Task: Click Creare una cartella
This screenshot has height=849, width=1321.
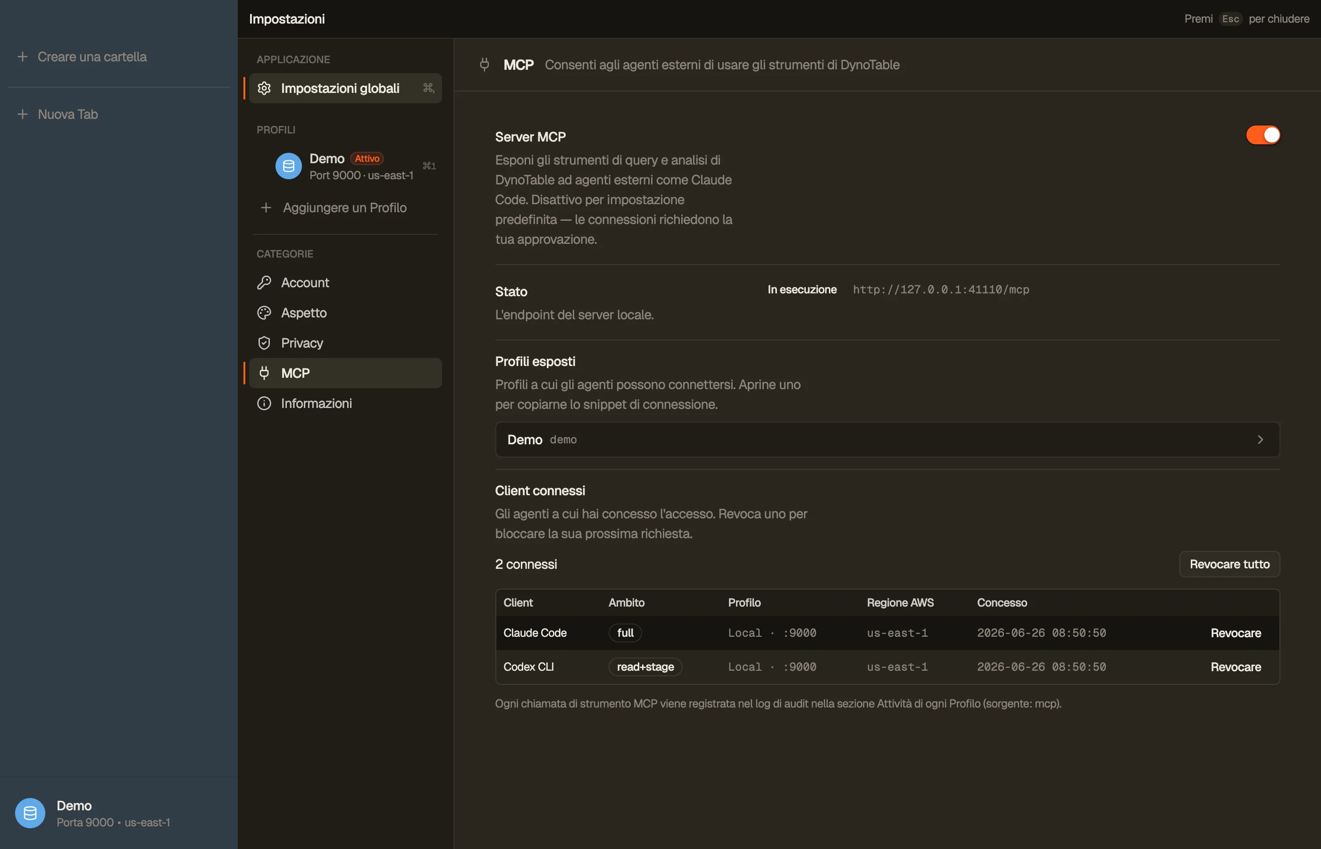Action: (92, 57)
